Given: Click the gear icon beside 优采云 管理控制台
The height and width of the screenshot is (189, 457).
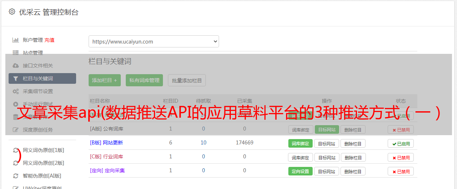Looking at the screenshot, I should tap(12, 12).
